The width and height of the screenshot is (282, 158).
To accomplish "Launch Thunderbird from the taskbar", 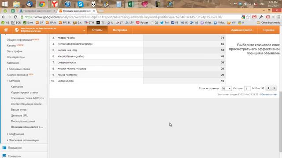I will pos(30,4).
